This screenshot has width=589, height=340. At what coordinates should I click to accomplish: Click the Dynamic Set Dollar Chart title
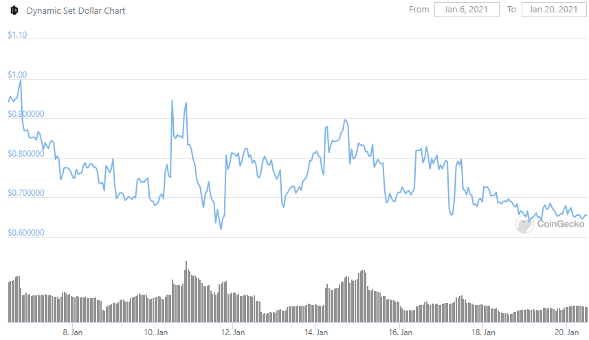coord(76,10)
